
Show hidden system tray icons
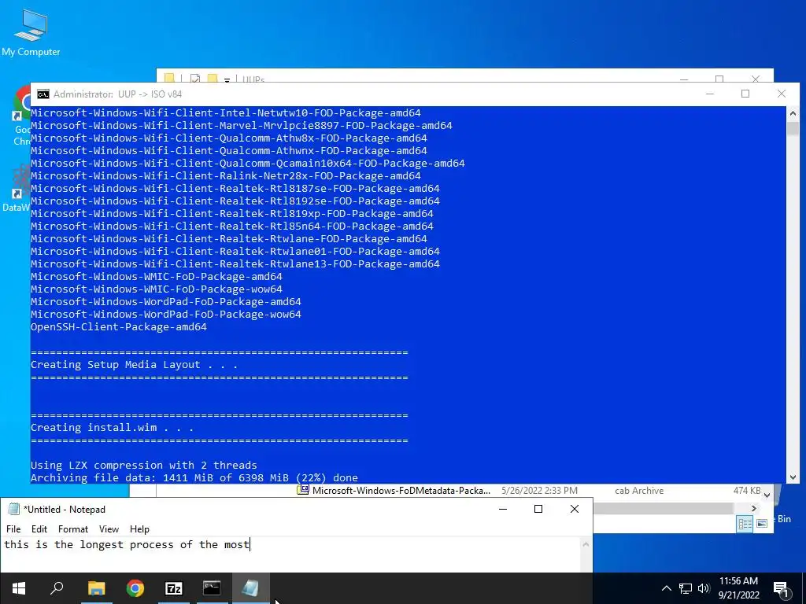coord(666,588)
